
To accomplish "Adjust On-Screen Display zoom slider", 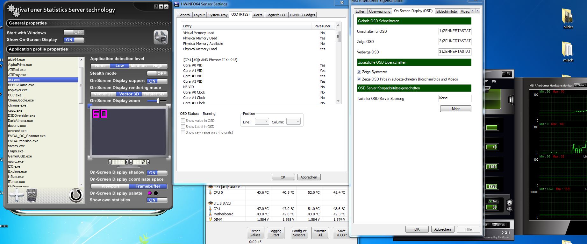I will 158,101.
